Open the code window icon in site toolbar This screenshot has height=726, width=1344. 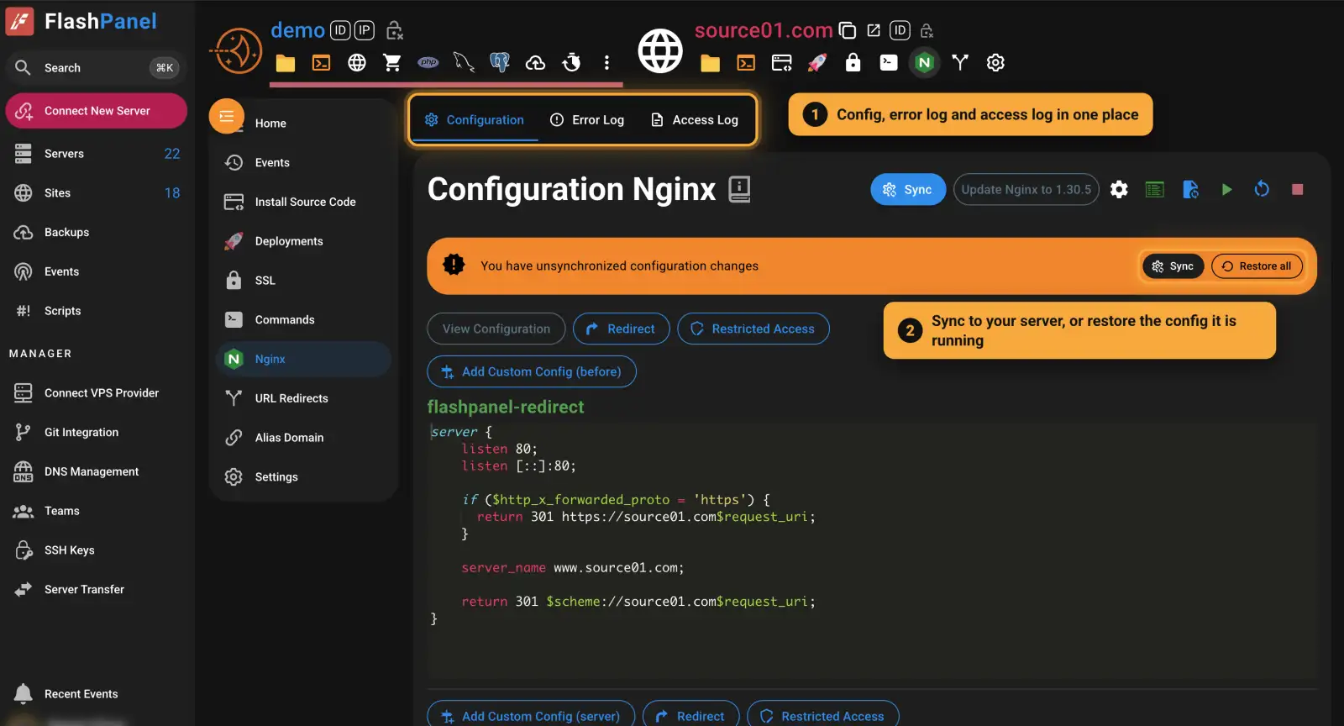(x=781, y=63)
